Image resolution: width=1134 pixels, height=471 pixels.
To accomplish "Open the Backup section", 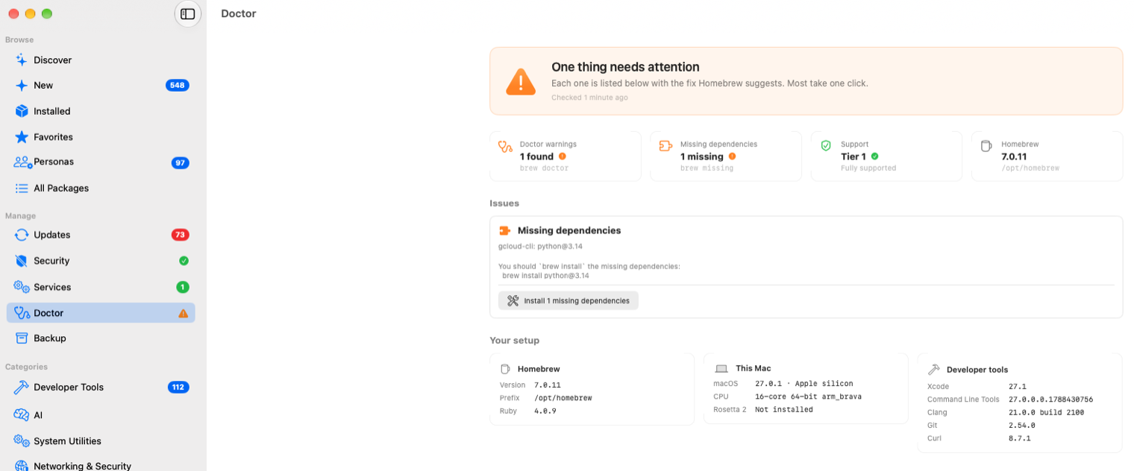I will (101, 338).
